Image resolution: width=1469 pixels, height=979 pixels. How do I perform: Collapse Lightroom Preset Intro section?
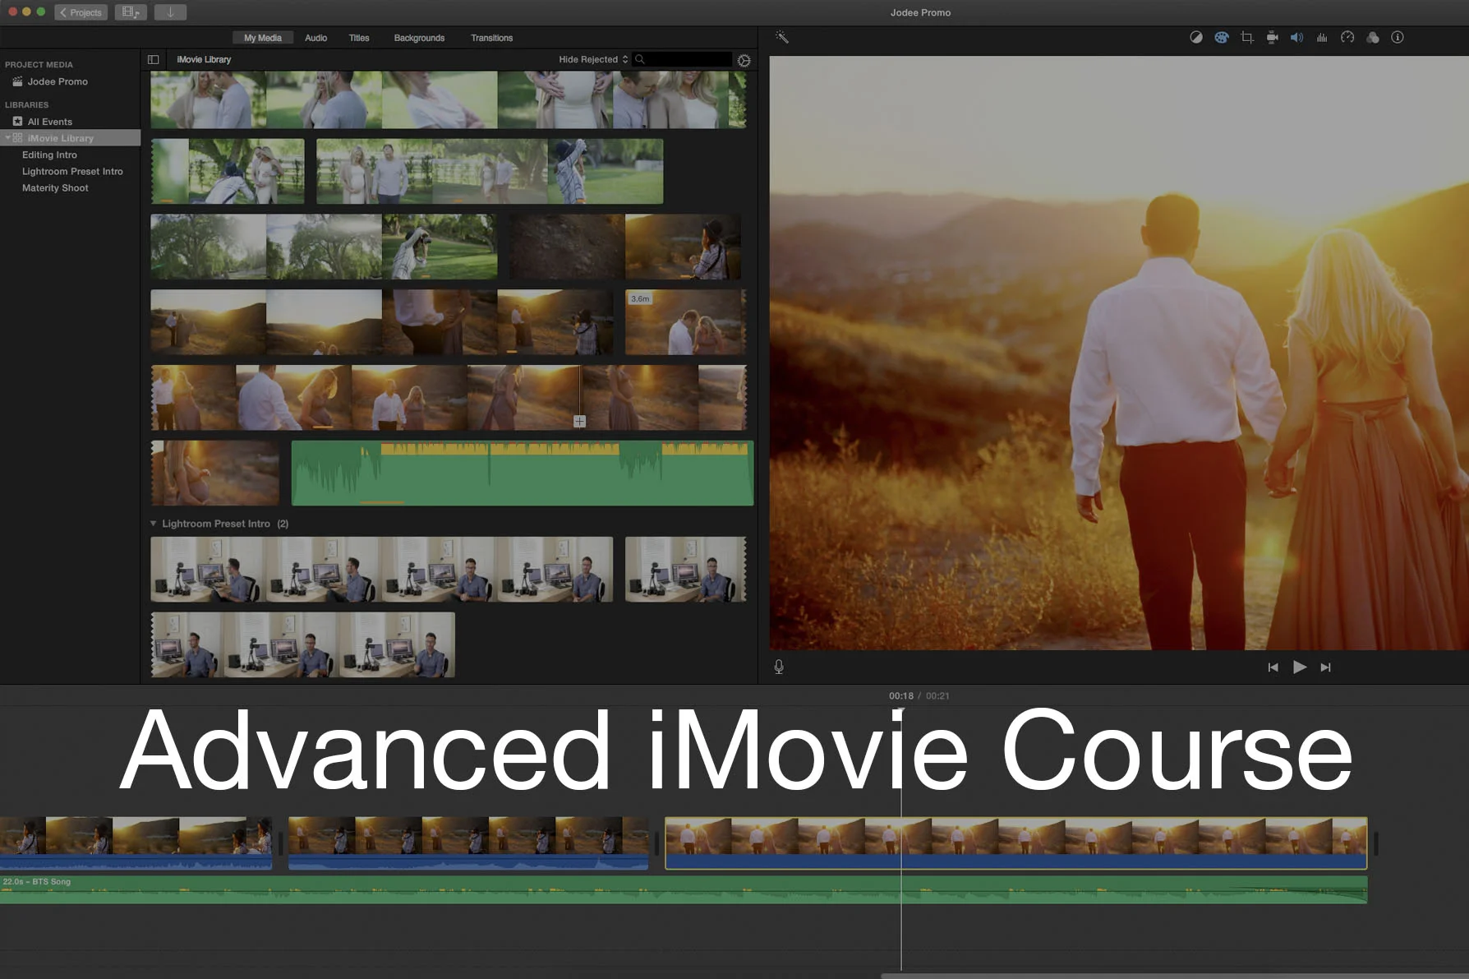(x=153, y=524)
